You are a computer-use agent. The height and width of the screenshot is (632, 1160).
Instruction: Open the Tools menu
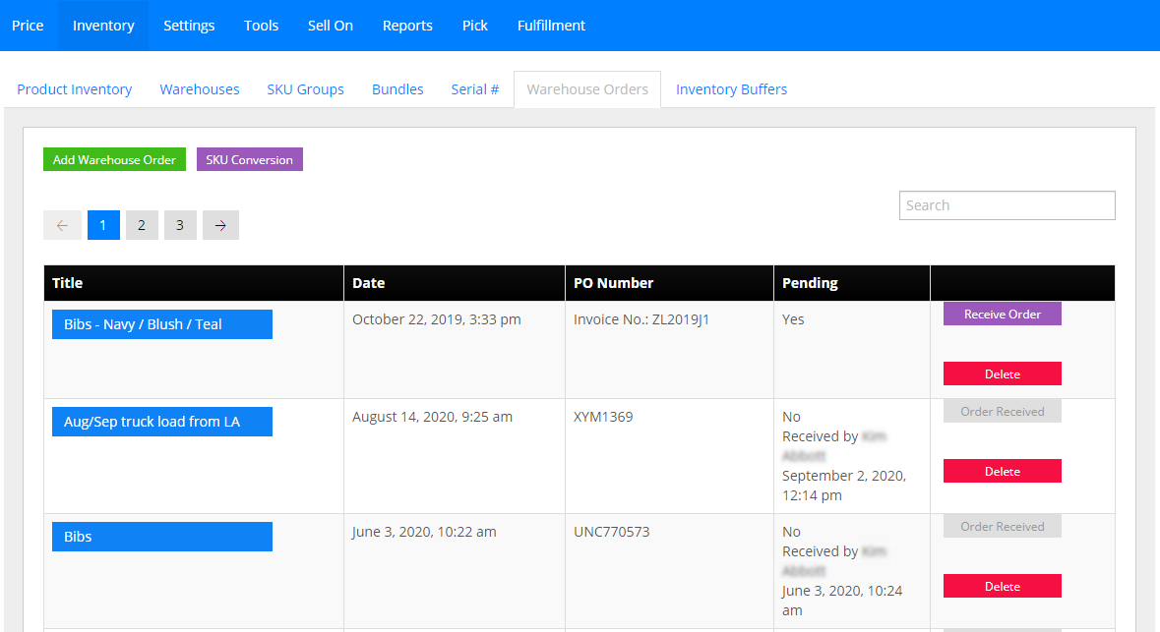261,26
